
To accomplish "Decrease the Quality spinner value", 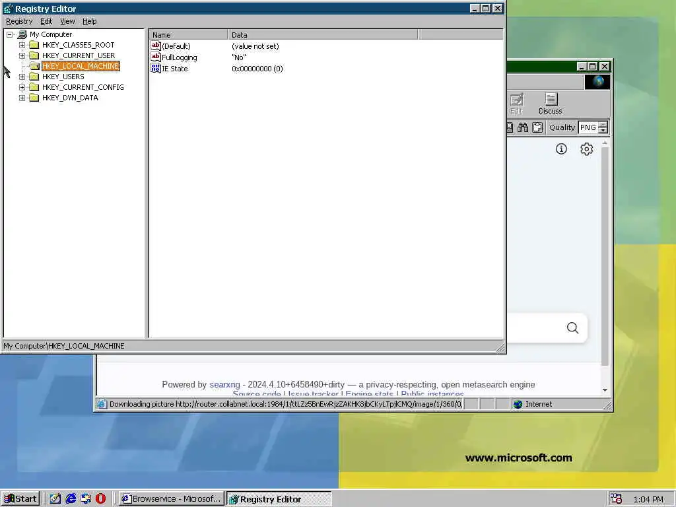I will [603, 130].
